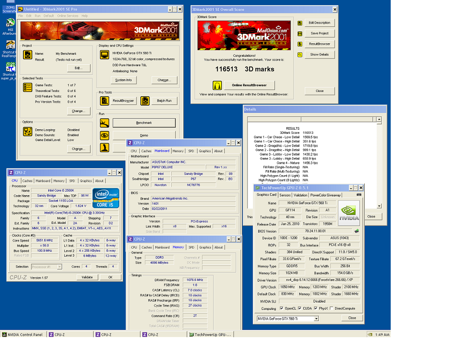Toggle the PhysX checkbox in GPU-Z
This screenshot has height=344, width=459.
(316, 309)
